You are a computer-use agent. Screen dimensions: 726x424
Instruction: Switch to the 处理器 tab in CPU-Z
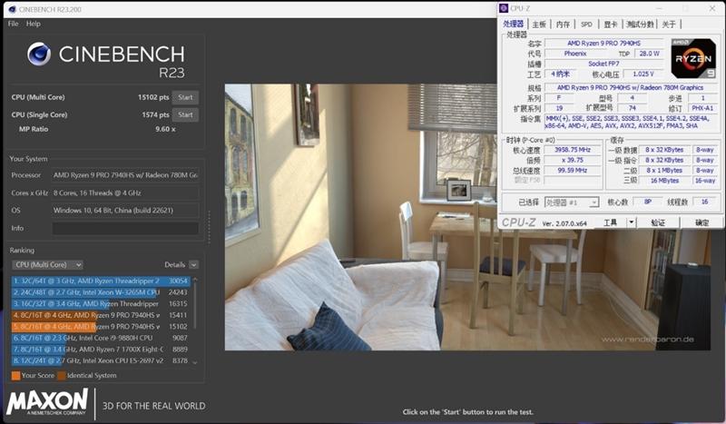[514, 25]
